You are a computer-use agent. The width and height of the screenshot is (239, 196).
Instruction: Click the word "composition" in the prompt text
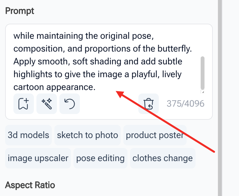(x=38, y=49)
